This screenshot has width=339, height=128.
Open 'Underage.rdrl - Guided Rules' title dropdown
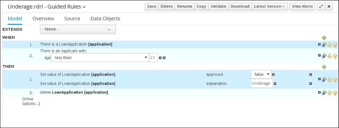pos(47,7)
